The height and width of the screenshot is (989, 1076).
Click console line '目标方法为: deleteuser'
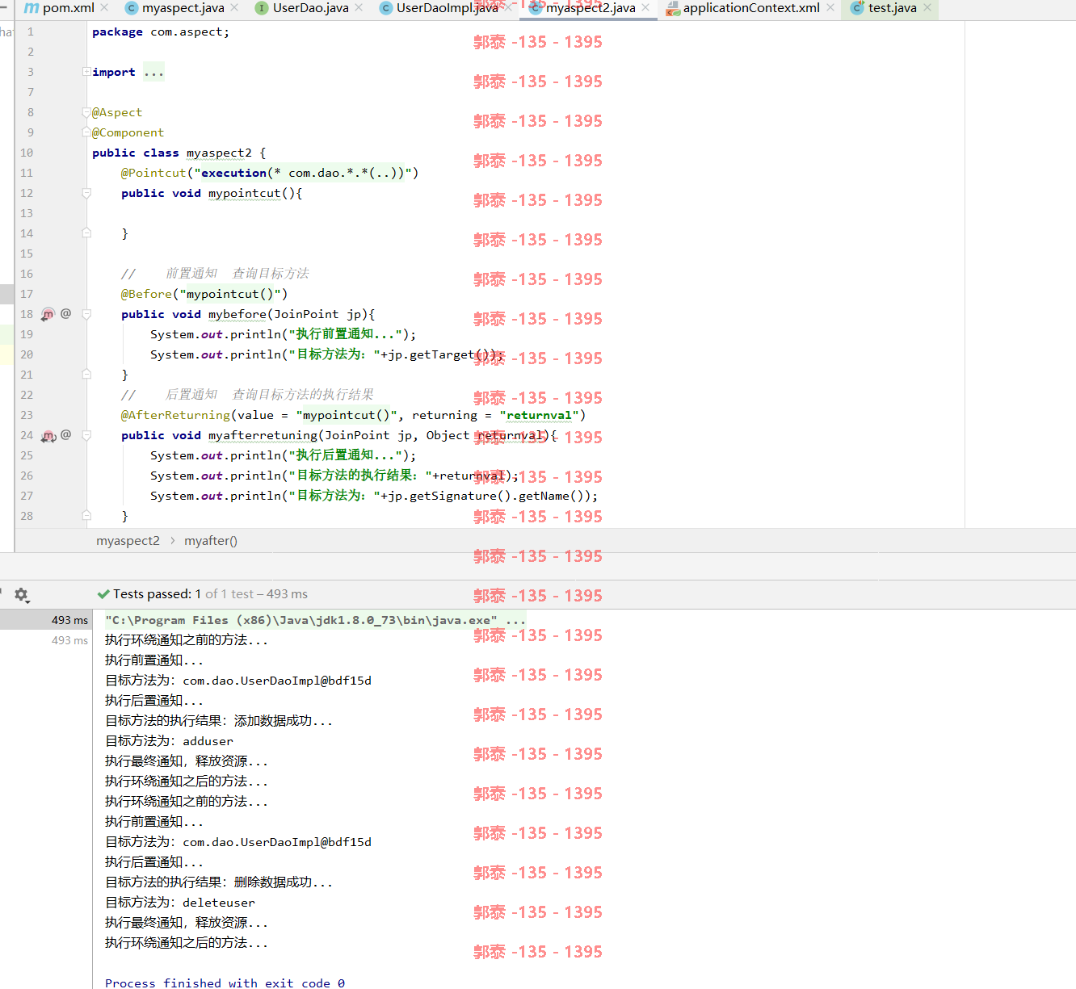tap(180, 903)
